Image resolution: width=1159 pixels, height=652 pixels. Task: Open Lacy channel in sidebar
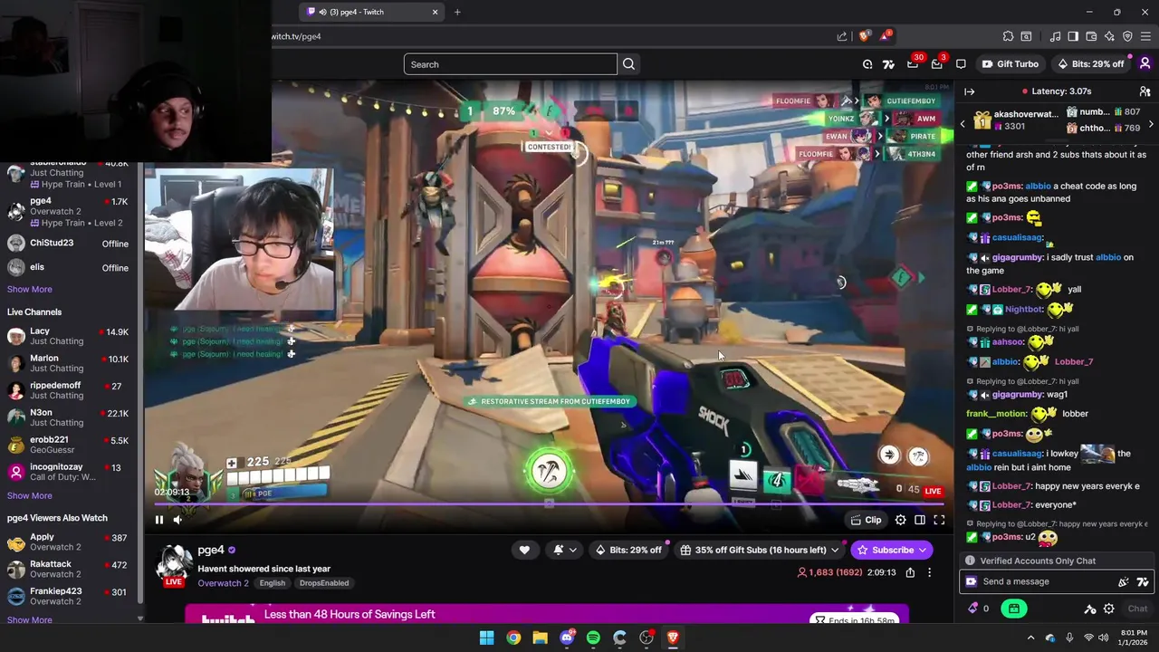(69, 336)
